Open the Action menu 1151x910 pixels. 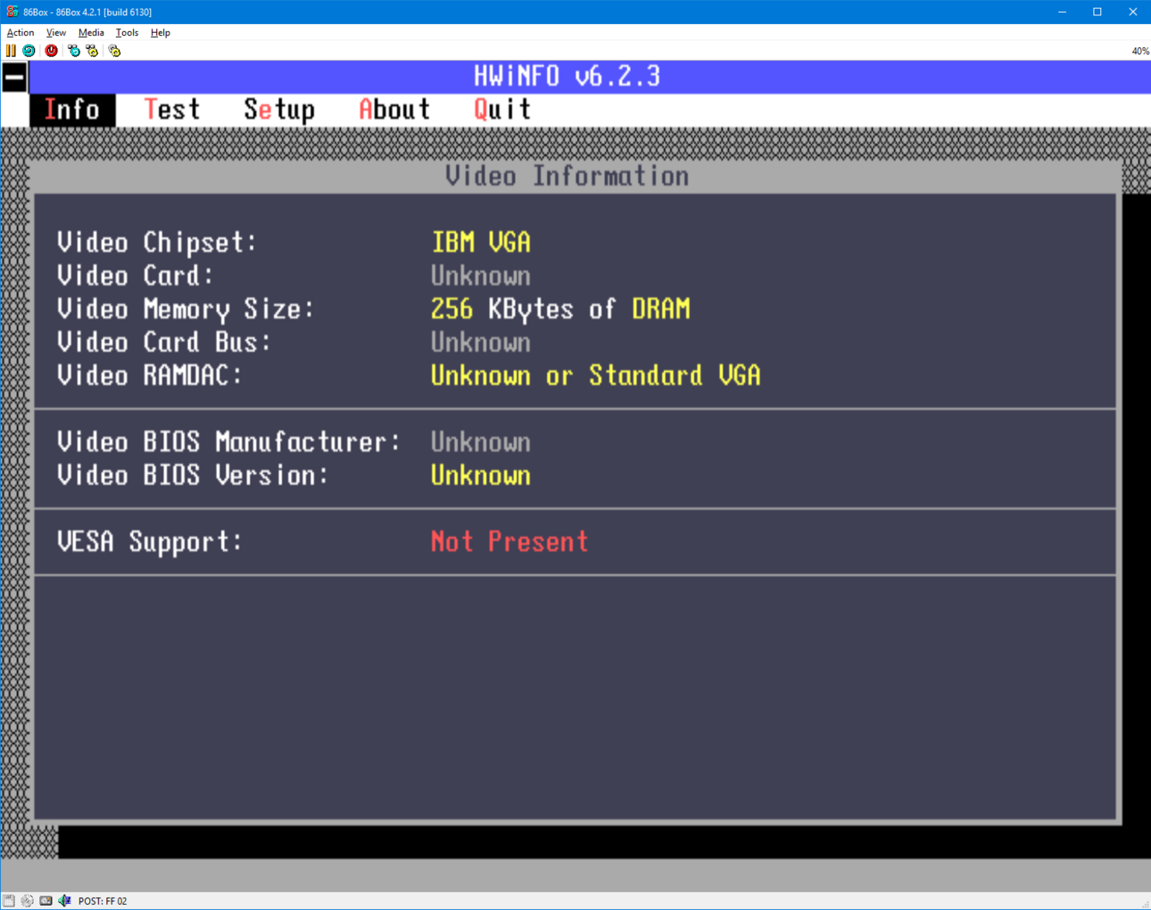(21, 33)
